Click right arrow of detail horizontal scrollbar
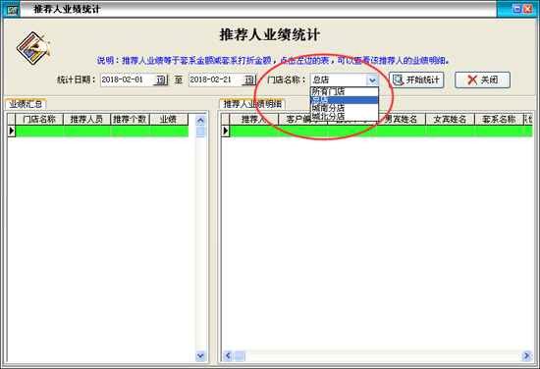Image resolution: width=540 pixels, height=369 pixels. pyautogui.click(x=526, y=355)
